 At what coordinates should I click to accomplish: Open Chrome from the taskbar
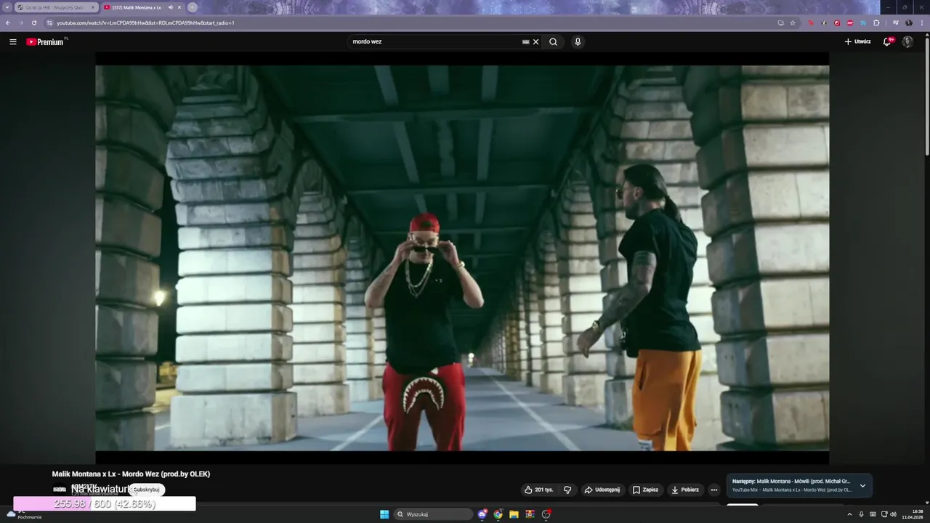[x=498, y=514]
